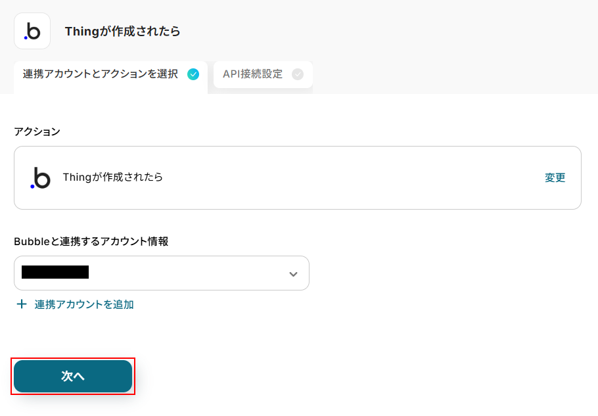Click the redacted account name in the dropdown
This screenshot has height=416, width=598.
(x=55, y=272)
